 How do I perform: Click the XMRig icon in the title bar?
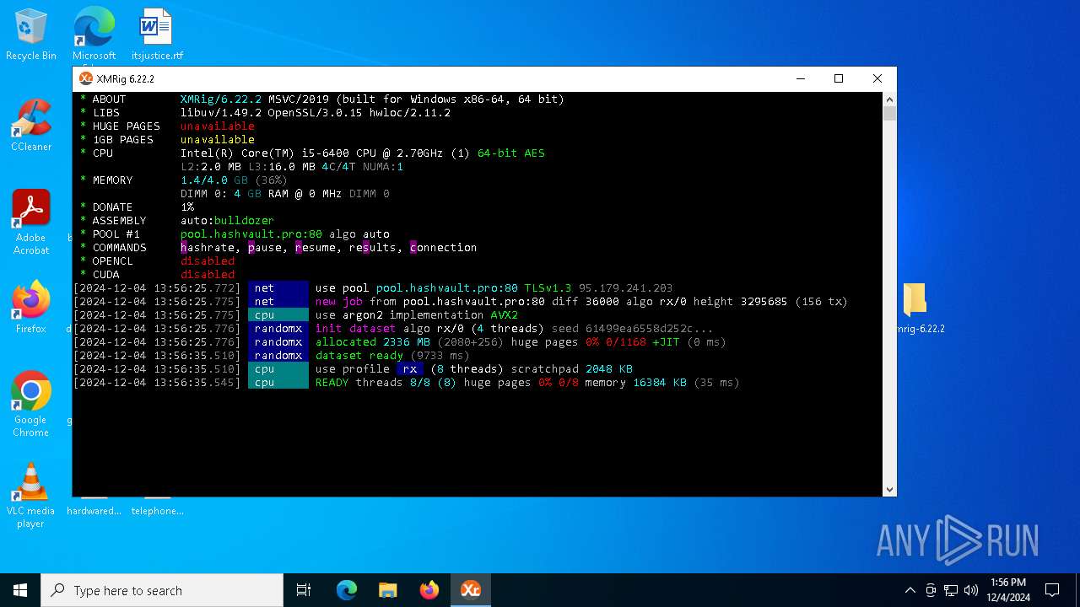click(x=85, y=78)
